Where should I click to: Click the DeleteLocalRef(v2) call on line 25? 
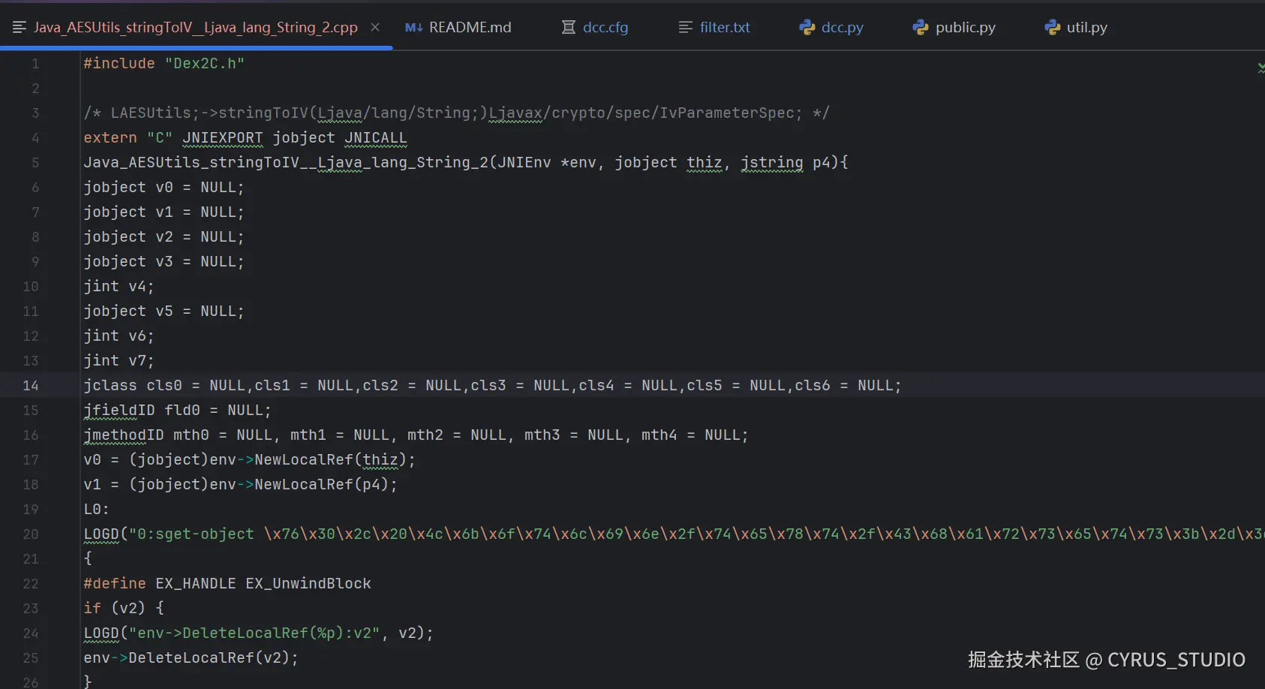209,658
